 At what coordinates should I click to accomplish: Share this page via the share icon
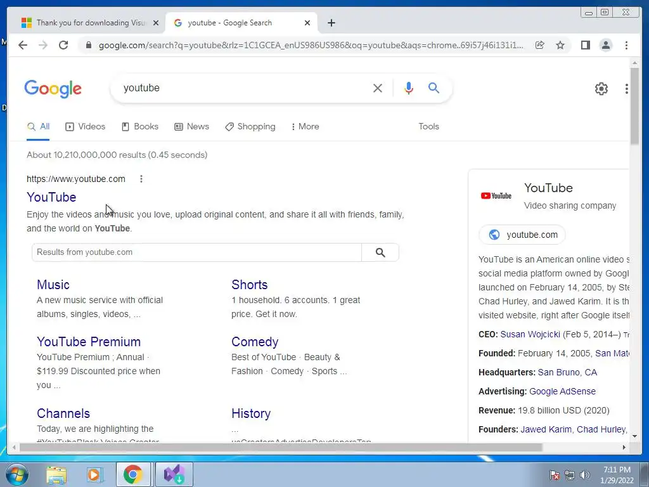pyautogui.click(x=540, y=45)
